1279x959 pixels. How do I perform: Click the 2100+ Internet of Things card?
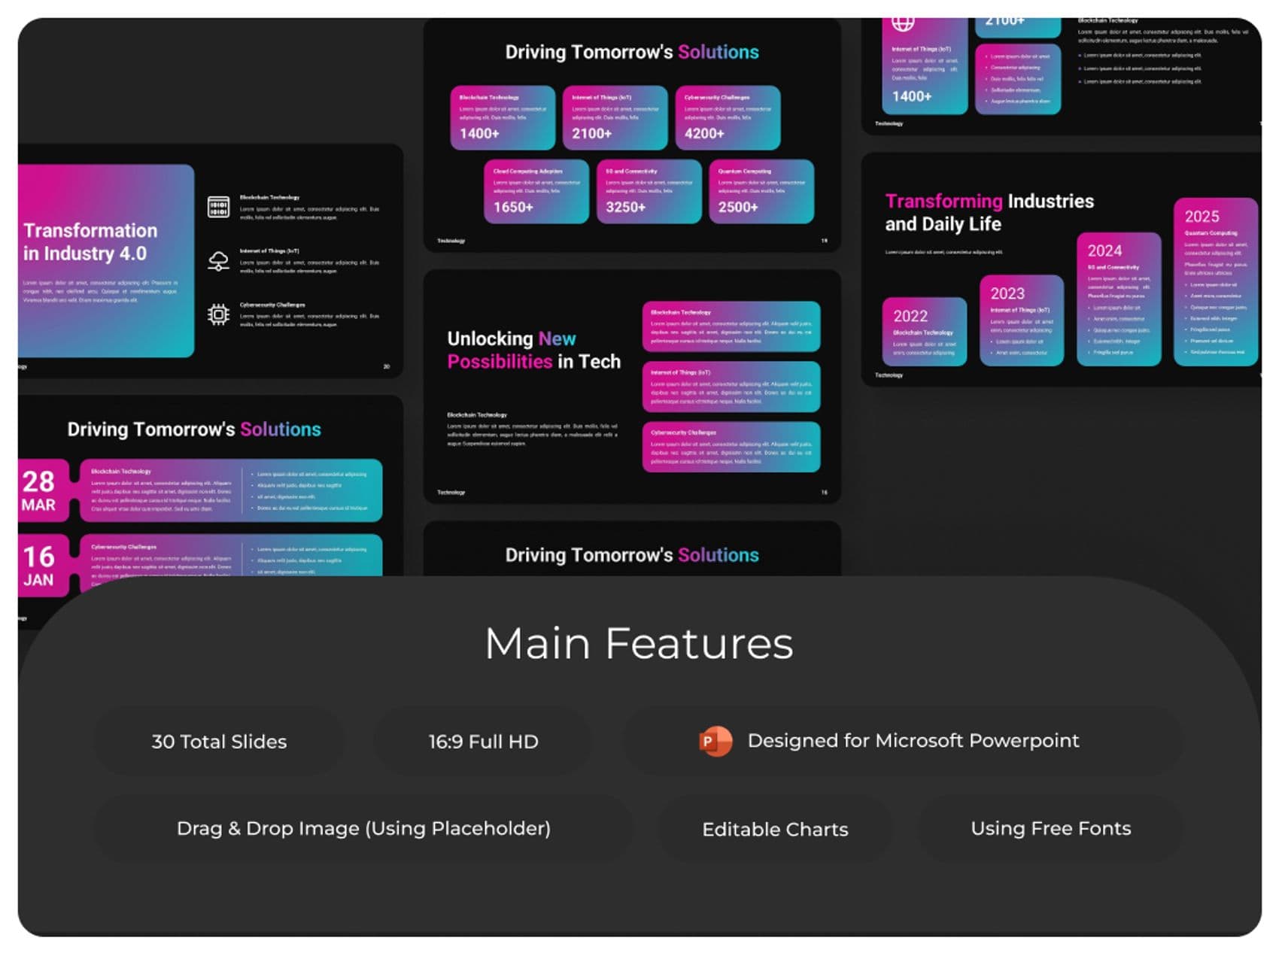(x=615, y=117)
